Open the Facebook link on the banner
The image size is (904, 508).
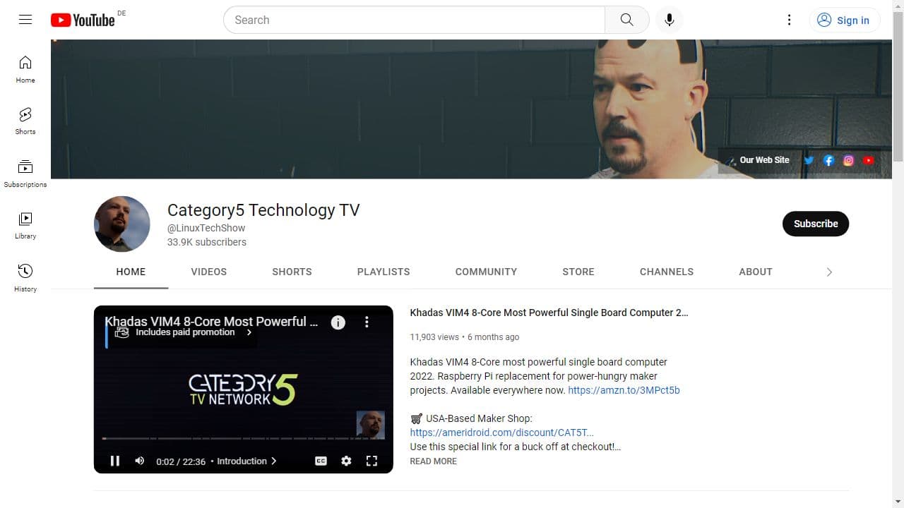828,160
